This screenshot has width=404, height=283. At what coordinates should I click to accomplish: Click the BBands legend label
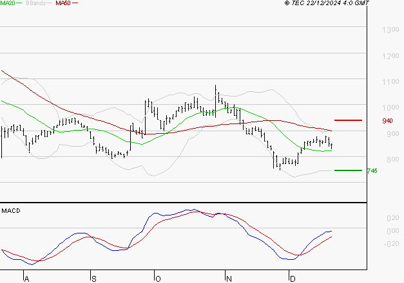(36, 3)
